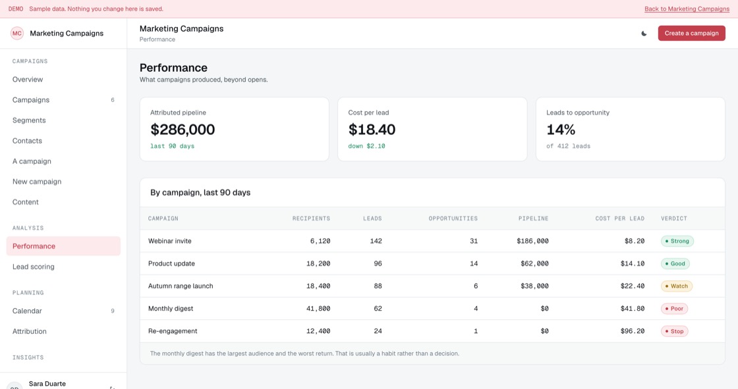
Task: Go to Segments page
Action: point(63,120)
